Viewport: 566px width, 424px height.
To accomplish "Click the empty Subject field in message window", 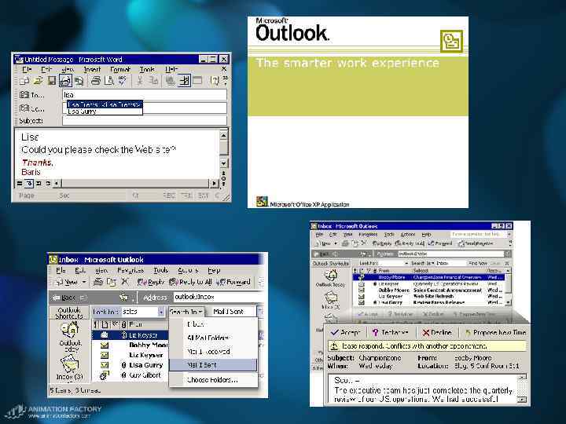I will [145, 121].
